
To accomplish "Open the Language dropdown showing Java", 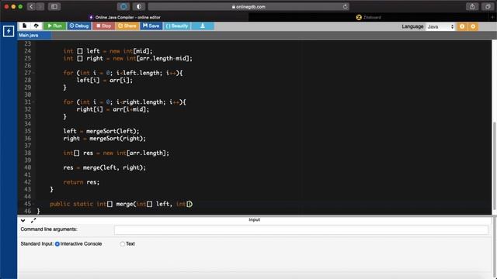I will pyautogui.click(x=440, y=27).
